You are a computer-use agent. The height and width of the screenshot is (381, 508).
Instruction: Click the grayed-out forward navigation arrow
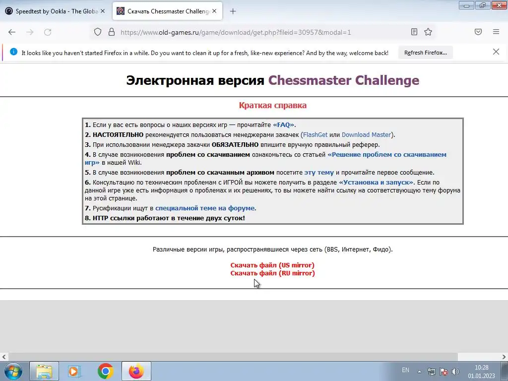30,32
